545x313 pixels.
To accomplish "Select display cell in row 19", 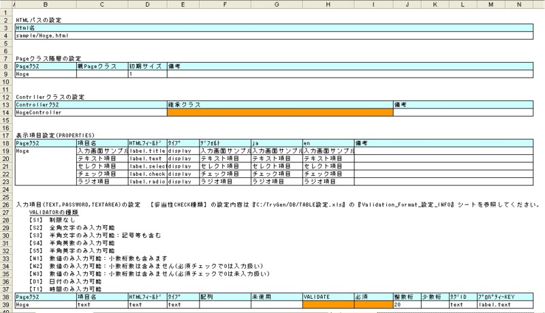I will click(x=183, y=151).
